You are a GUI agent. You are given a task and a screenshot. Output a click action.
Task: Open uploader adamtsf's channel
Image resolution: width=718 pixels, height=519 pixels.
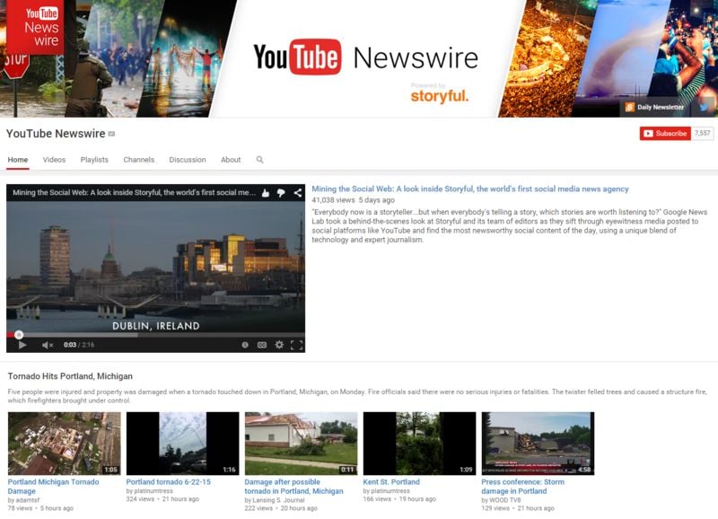pyautogui.click(x=28, y=500)
